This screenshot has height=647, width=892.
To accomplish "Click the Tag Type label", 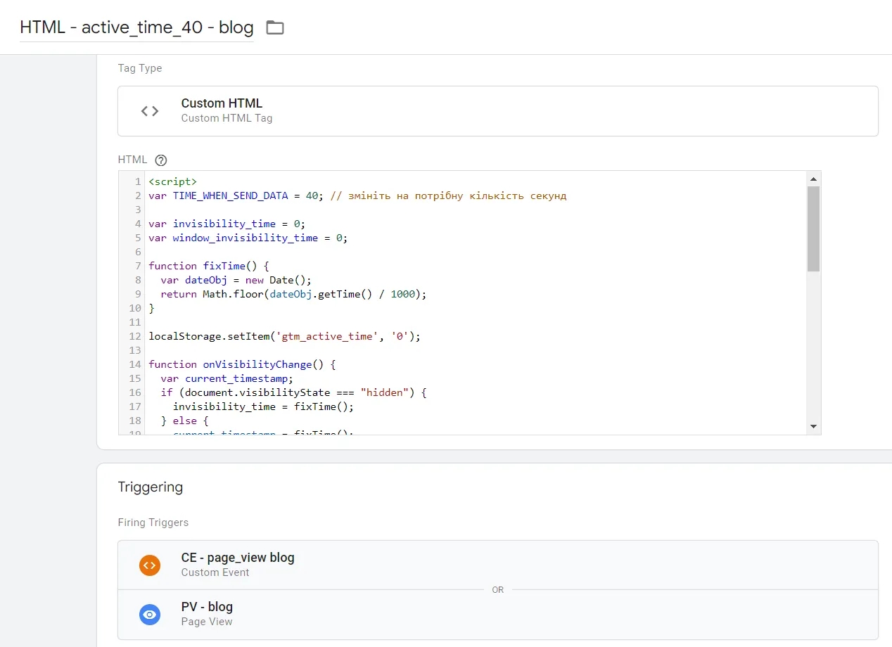I will click(x=140, y=68).
